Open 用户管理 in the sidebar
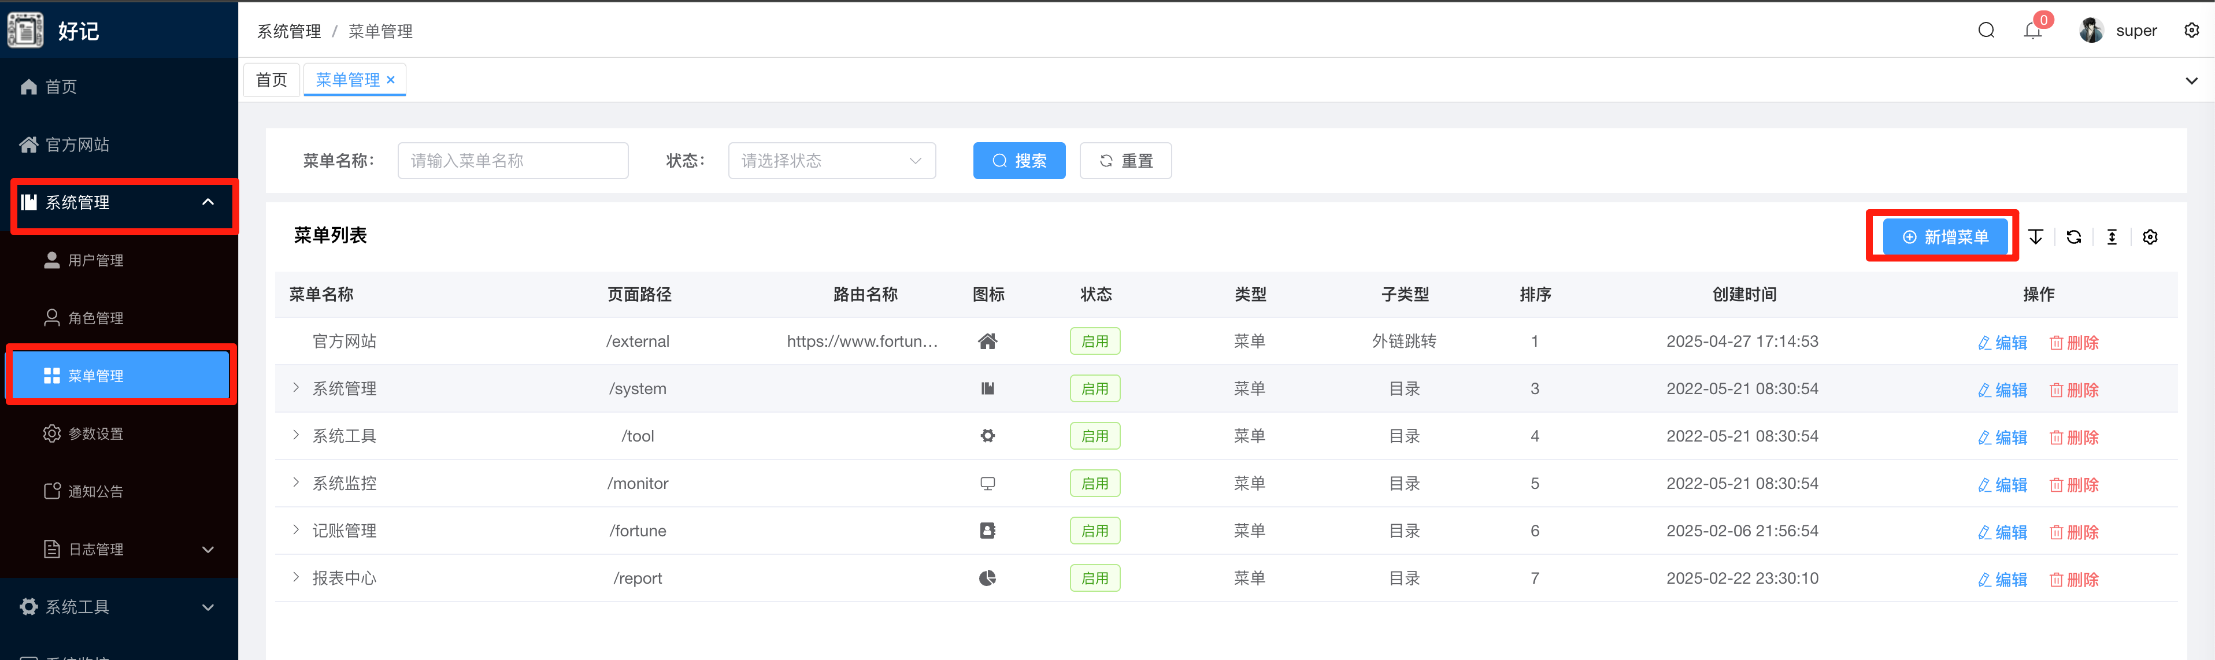2215x660 pixels. tap(95, 261)
